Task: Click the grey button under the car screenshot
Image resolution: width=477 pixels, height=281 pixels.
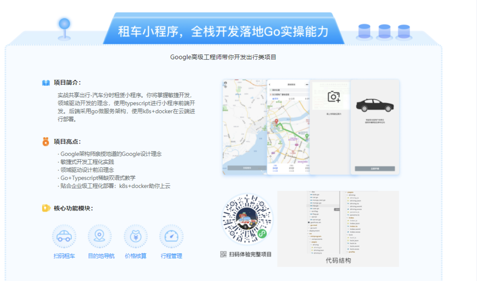Action: [375, 168]
